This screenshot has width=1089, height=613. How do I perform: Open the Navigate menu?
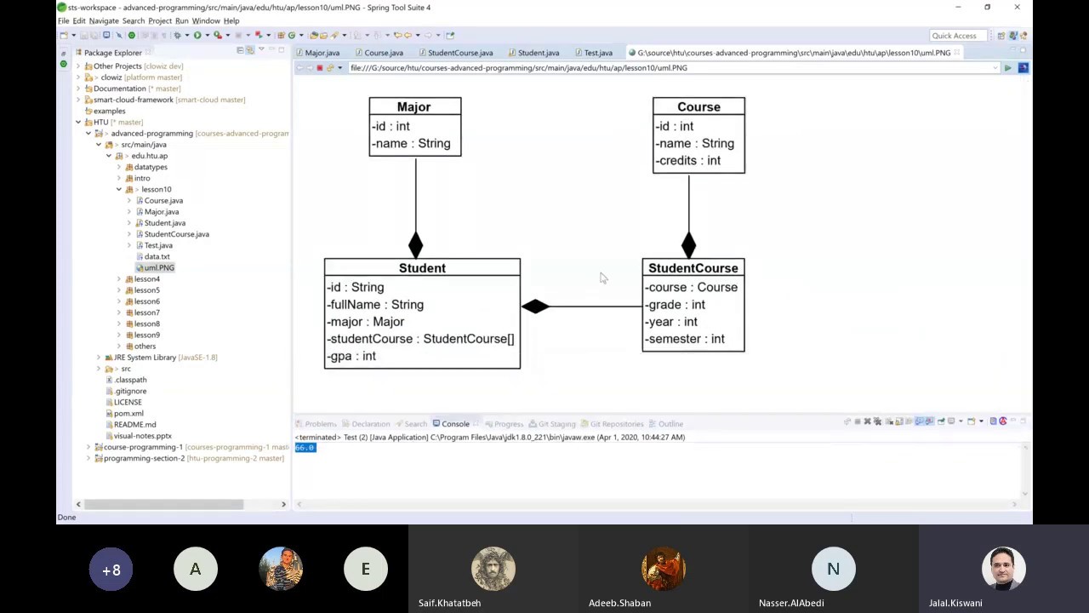104,20
